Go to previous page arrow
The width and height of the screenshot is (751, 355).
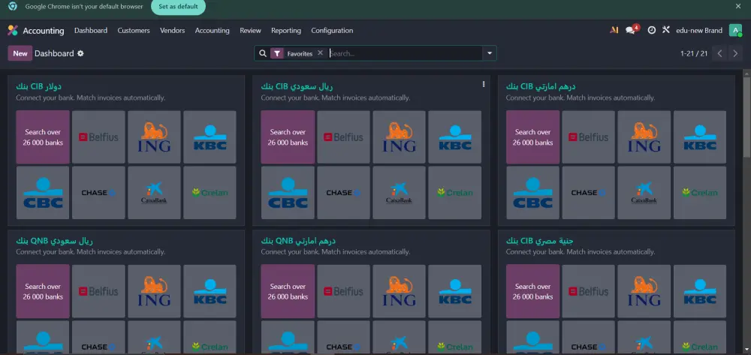pyautogui.click(x=719, y=53)
